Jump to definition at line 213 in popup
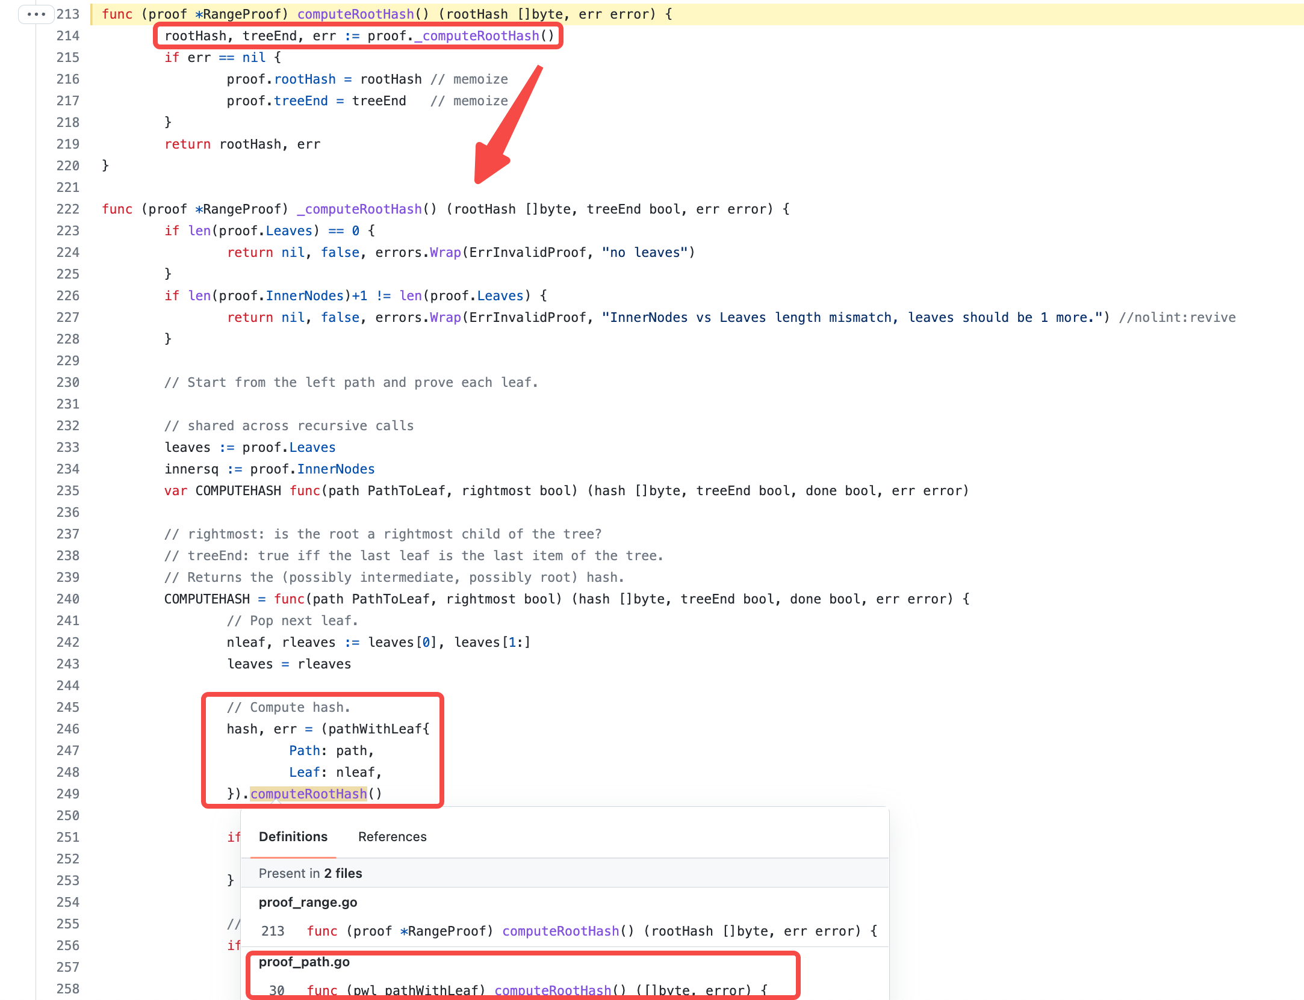1304x1000 pixels. (560, 931)
